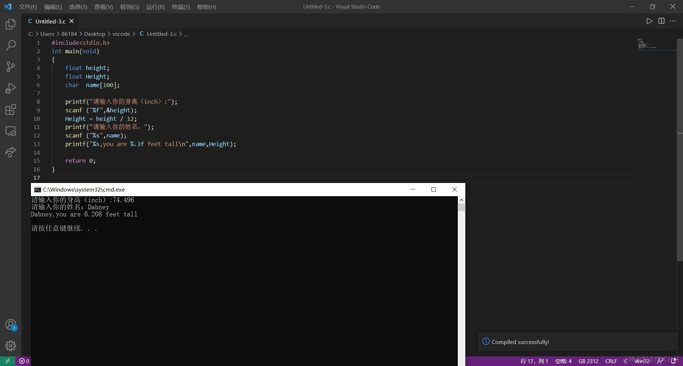Open the feedback icon in status bar
This screenshot has height=366, width=683.
coord(660,361)
